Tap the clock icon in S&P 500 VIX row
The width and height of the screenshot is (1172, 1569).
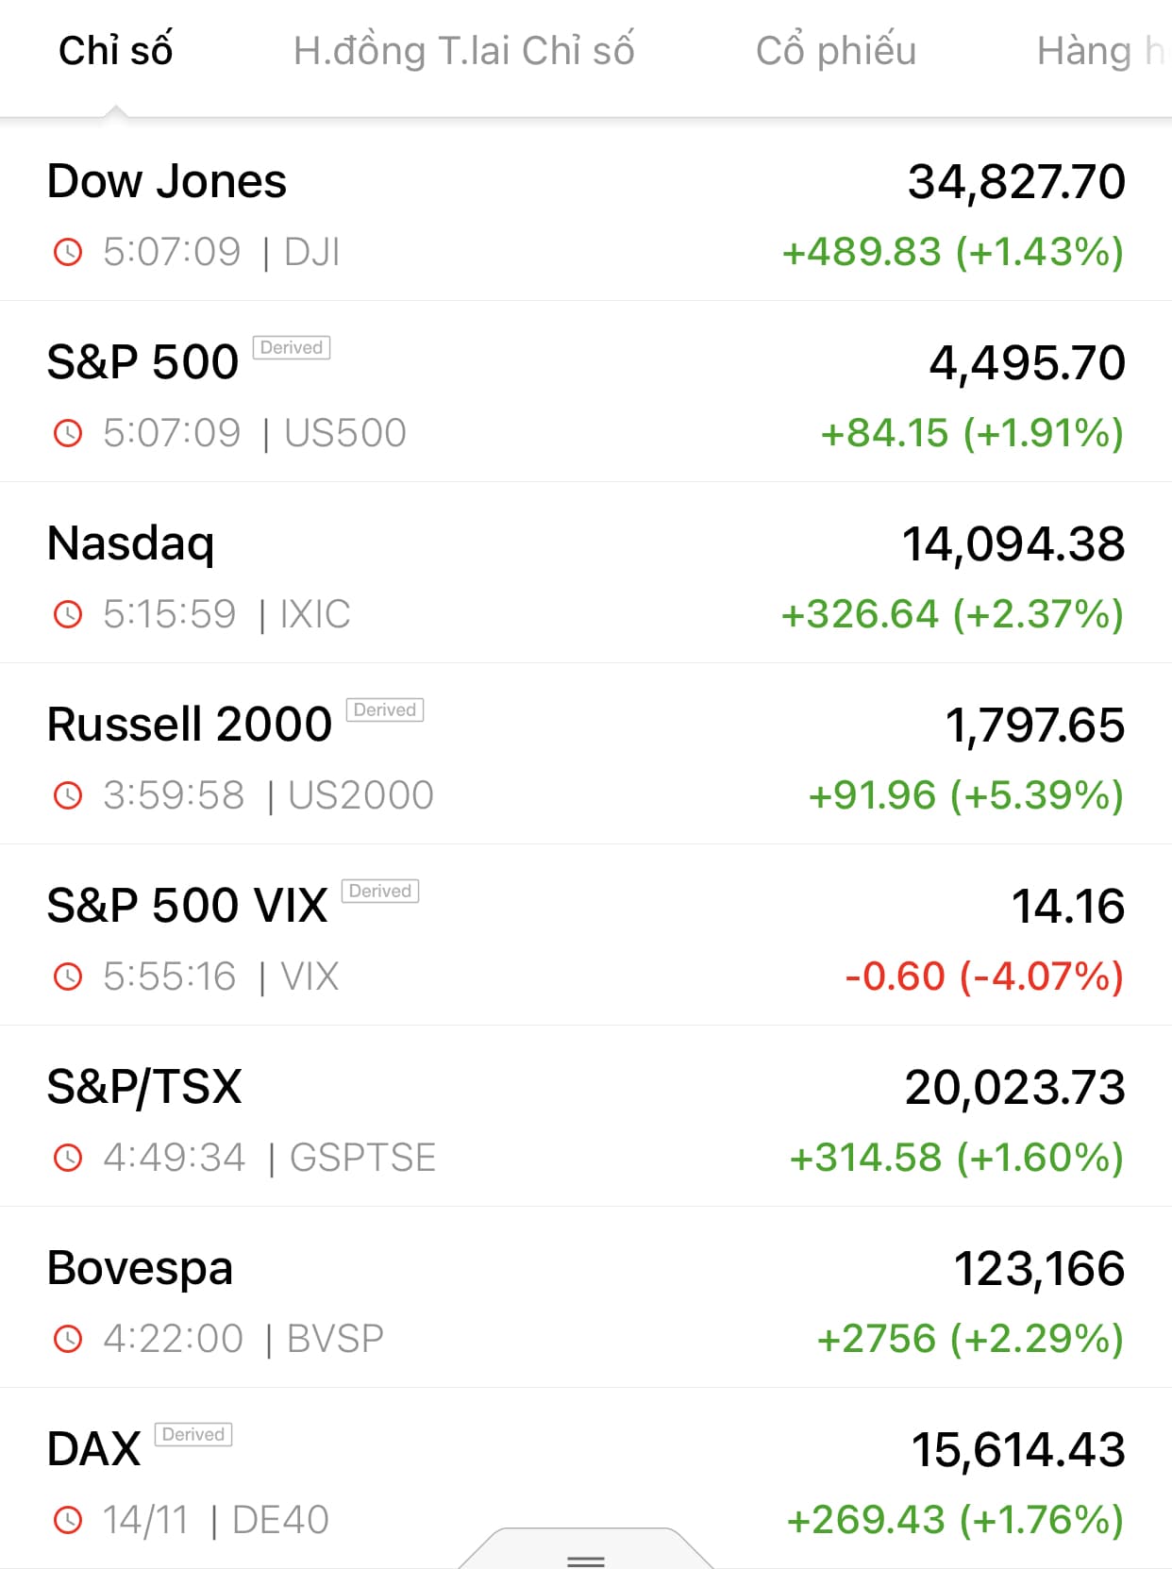(68, 976)
